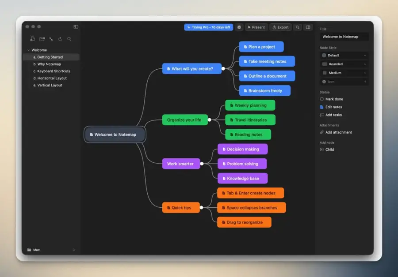Image resolution: width=398 pixels, height=277 pixels.
Task: Collapse the Quick tips branch dot
Action: click(x=201, y=208)
